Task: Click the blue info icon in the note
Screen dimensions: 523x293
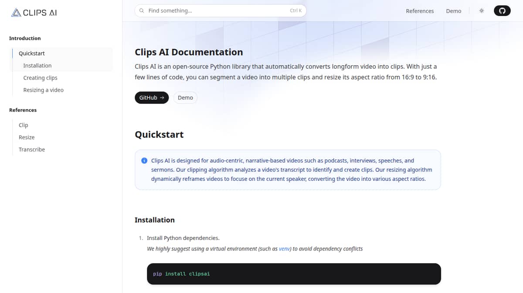Action: 144,161
